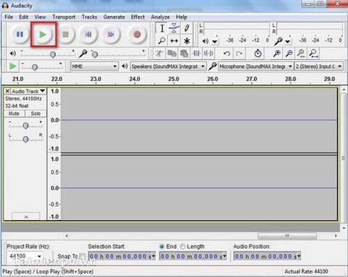Open the 2 (Stereo) Input channels dropdown
The height and width of the screenshot is (277, 348).
click(x=319, y=66)
